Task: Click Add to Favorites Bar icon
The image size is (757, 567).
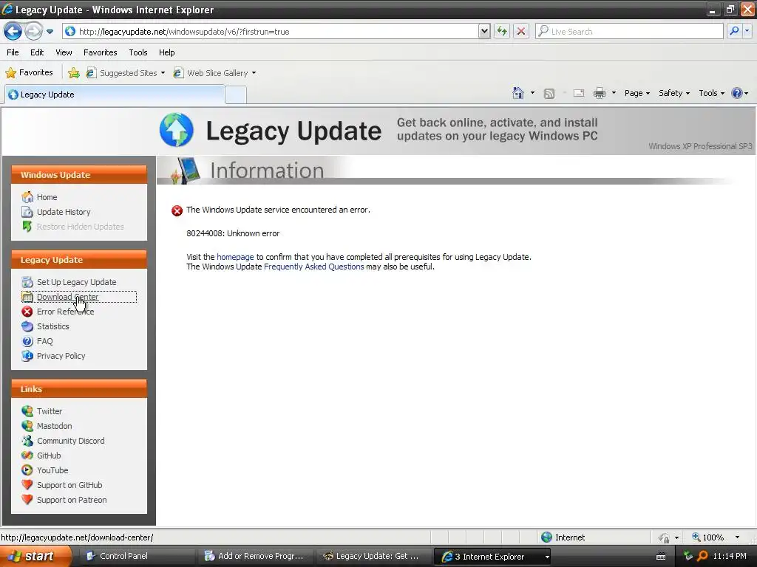Action: 74,73
